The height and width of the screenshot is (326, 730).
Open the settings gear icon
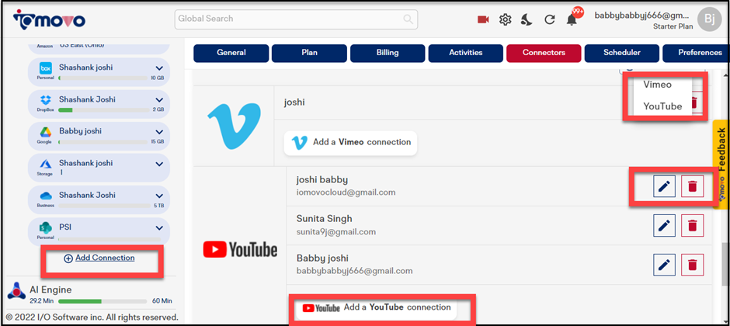pos(505,19)
